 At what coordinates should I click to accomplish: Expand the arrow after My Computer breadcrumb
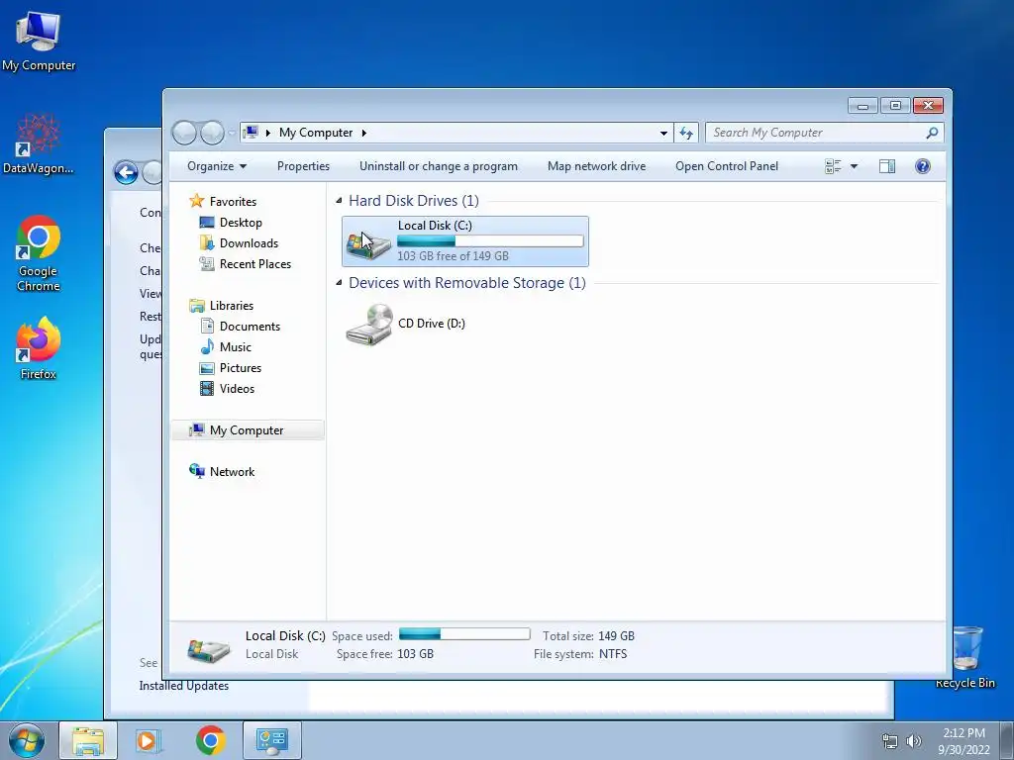[x=364, y=134]
